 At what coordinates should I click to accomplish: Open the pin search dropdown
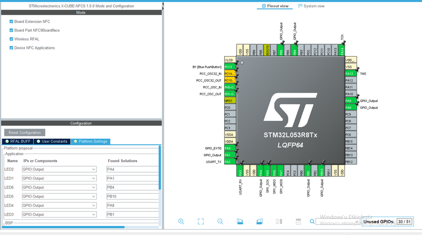click(x=357, y=222)
